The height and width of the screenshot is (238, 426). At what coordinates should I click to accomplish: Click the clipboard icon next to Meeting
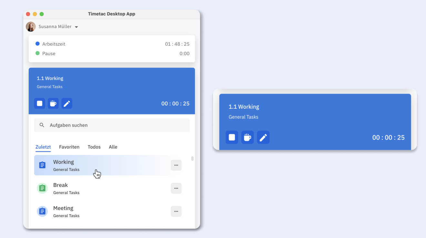tap(42, 211)
